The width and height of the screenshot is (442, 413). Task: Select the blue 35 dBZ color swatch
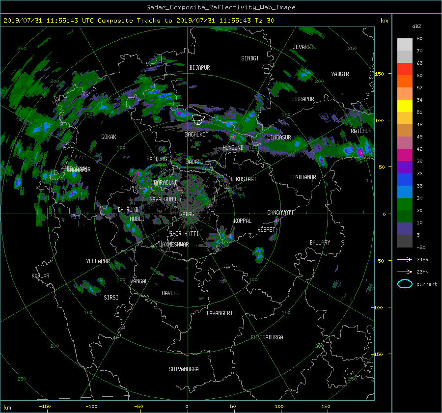pos(405,179)
